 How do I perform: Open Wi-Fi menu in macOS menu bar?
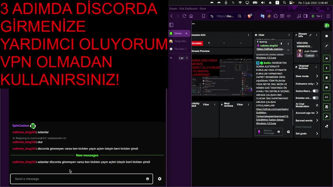coord(240,3)
